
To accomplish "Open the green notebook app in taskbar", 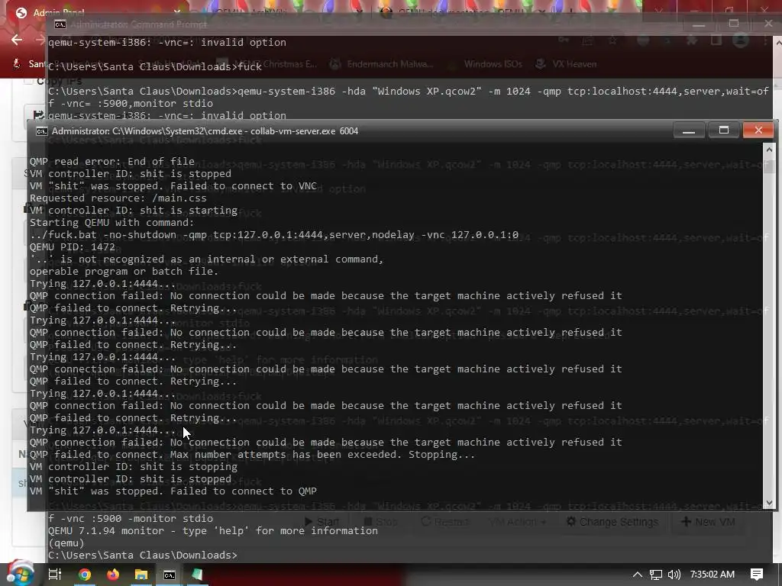I will pos(197,575).
